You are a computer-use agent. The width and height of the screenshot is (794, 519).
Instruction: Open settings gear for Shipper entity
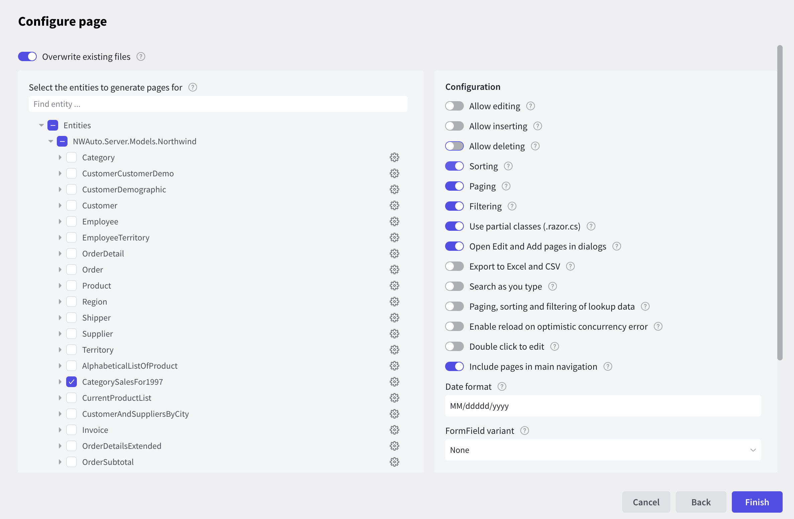pyautogui.click(x=394, y=318)
